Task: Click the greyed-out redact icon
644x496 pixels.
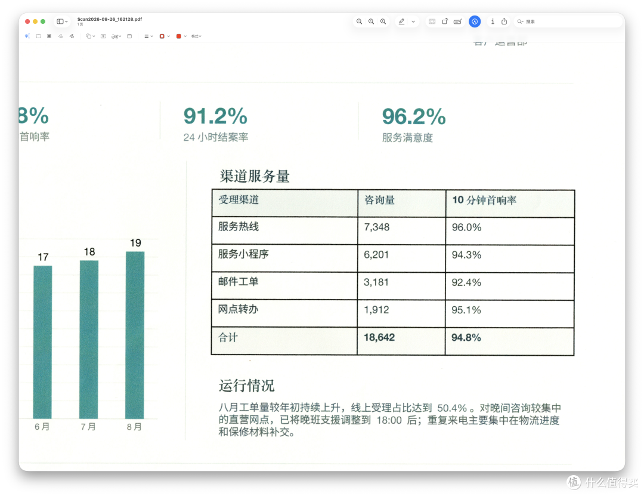Action: 432,21
